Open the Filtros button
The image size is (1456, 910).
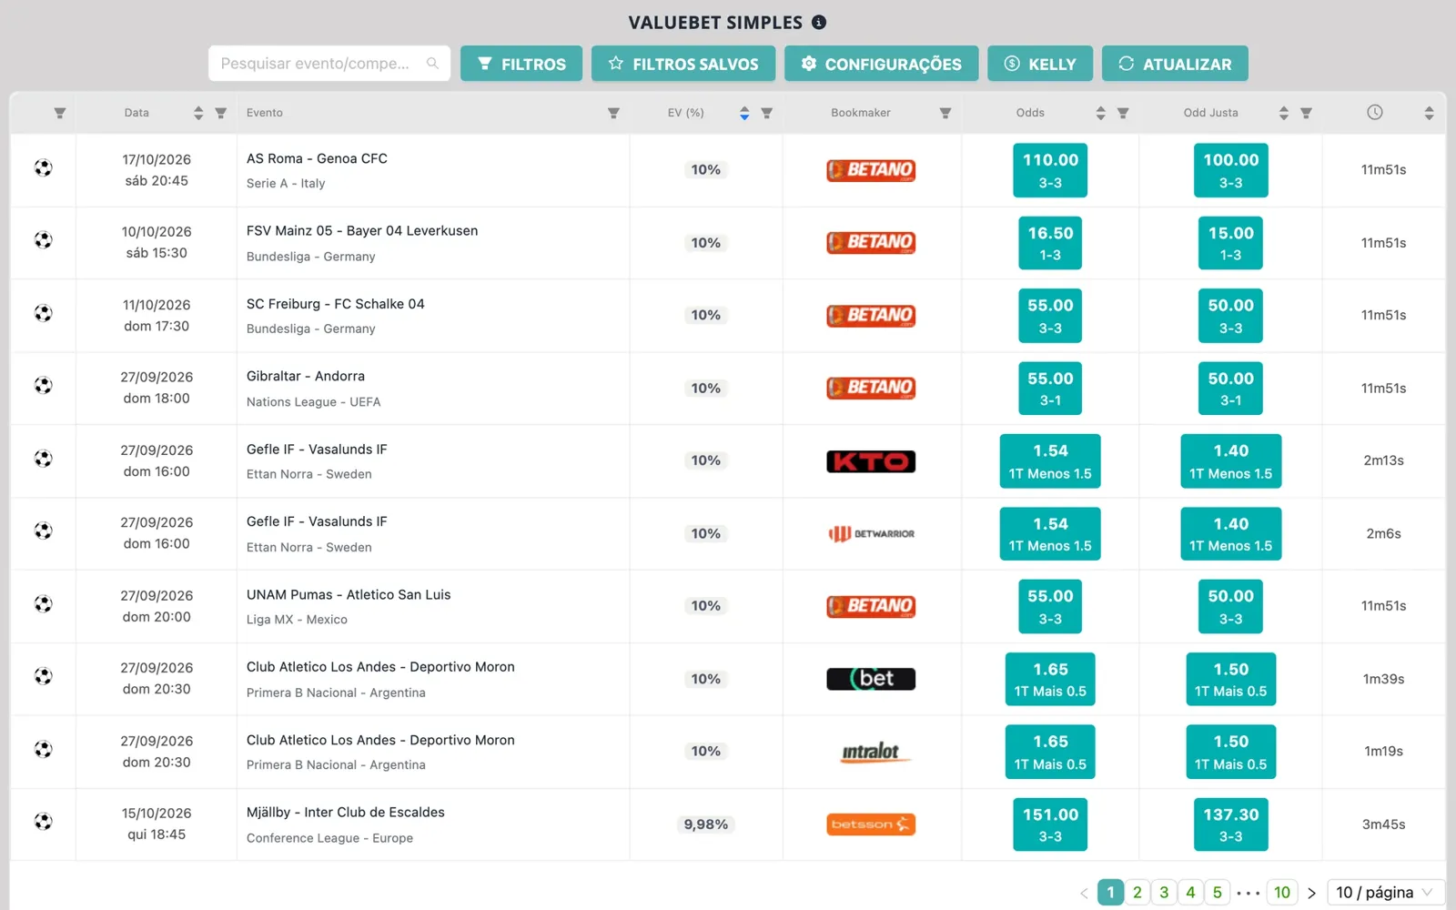click(521, 64)
